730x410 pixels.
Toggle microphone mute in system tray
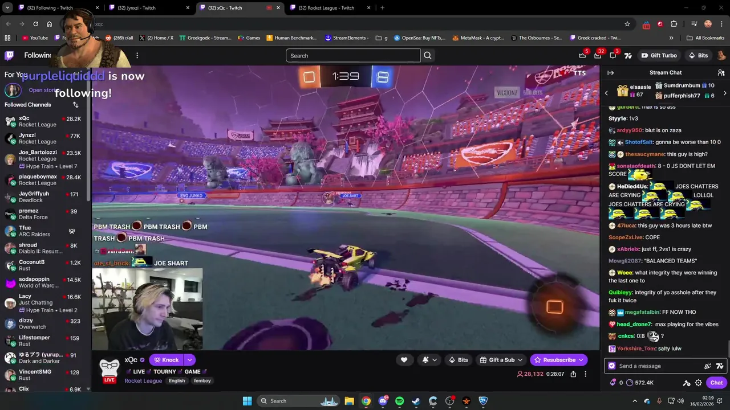(659, 401)
